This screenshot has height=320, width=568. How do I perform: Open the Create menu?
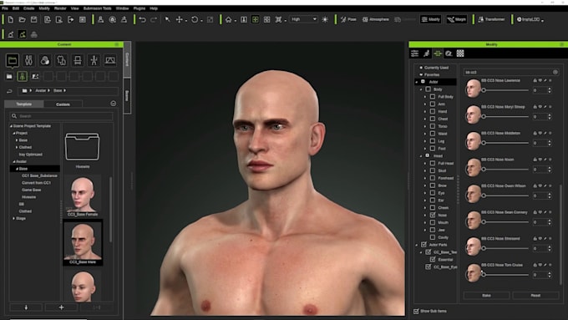(28, 8)
